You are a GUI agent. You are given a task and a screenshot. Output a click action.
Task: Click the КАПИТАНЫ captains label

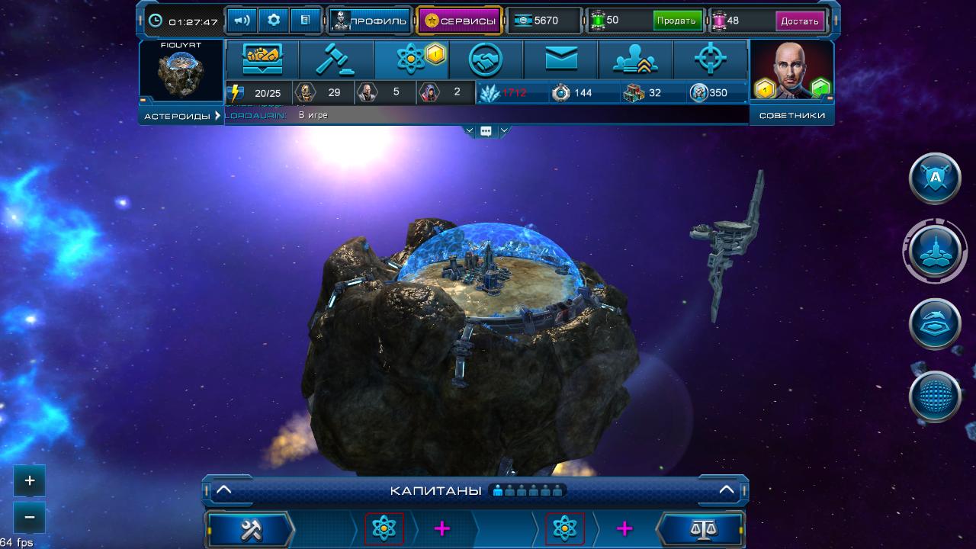(x=435, y=491)
